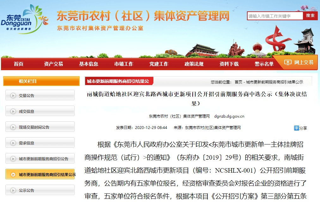Focus the keyword search input field
320x202 pixels.
tap(275, 16)
